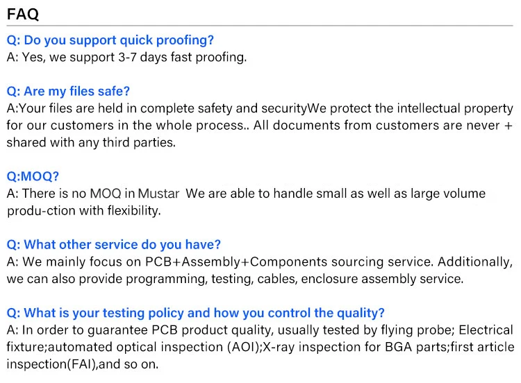Open the 'Are my files safe?' question

[68, 92]
